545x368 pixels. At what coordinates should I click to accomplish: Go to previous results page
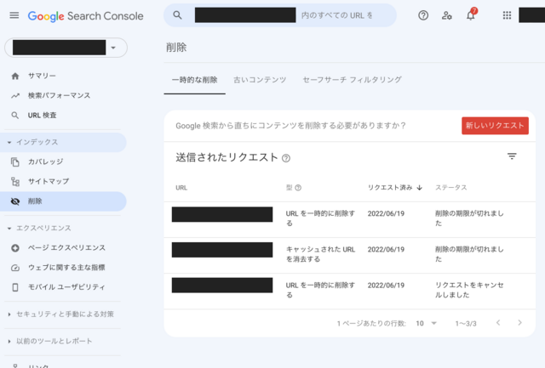coord(498,323)
